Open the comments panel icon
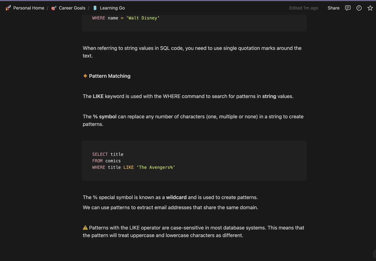The image size is (376, 261). 348,8
